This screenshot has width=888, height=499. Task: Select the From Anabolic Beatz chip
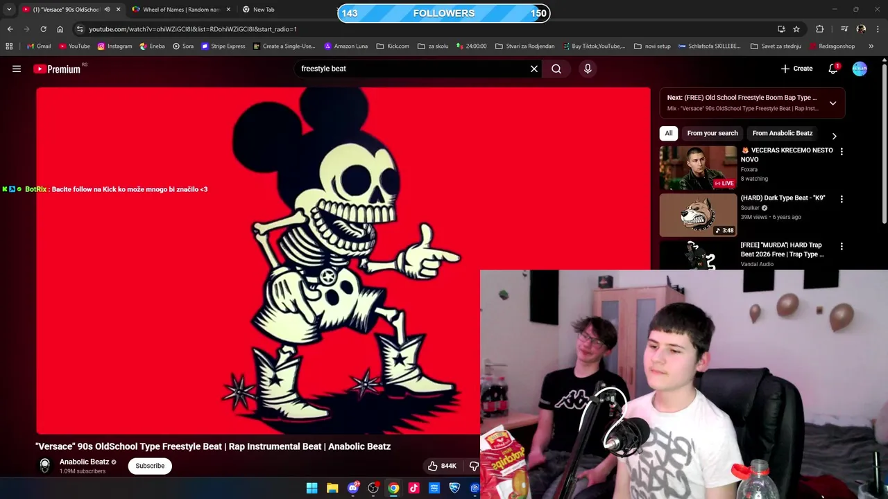click(782, 133)
